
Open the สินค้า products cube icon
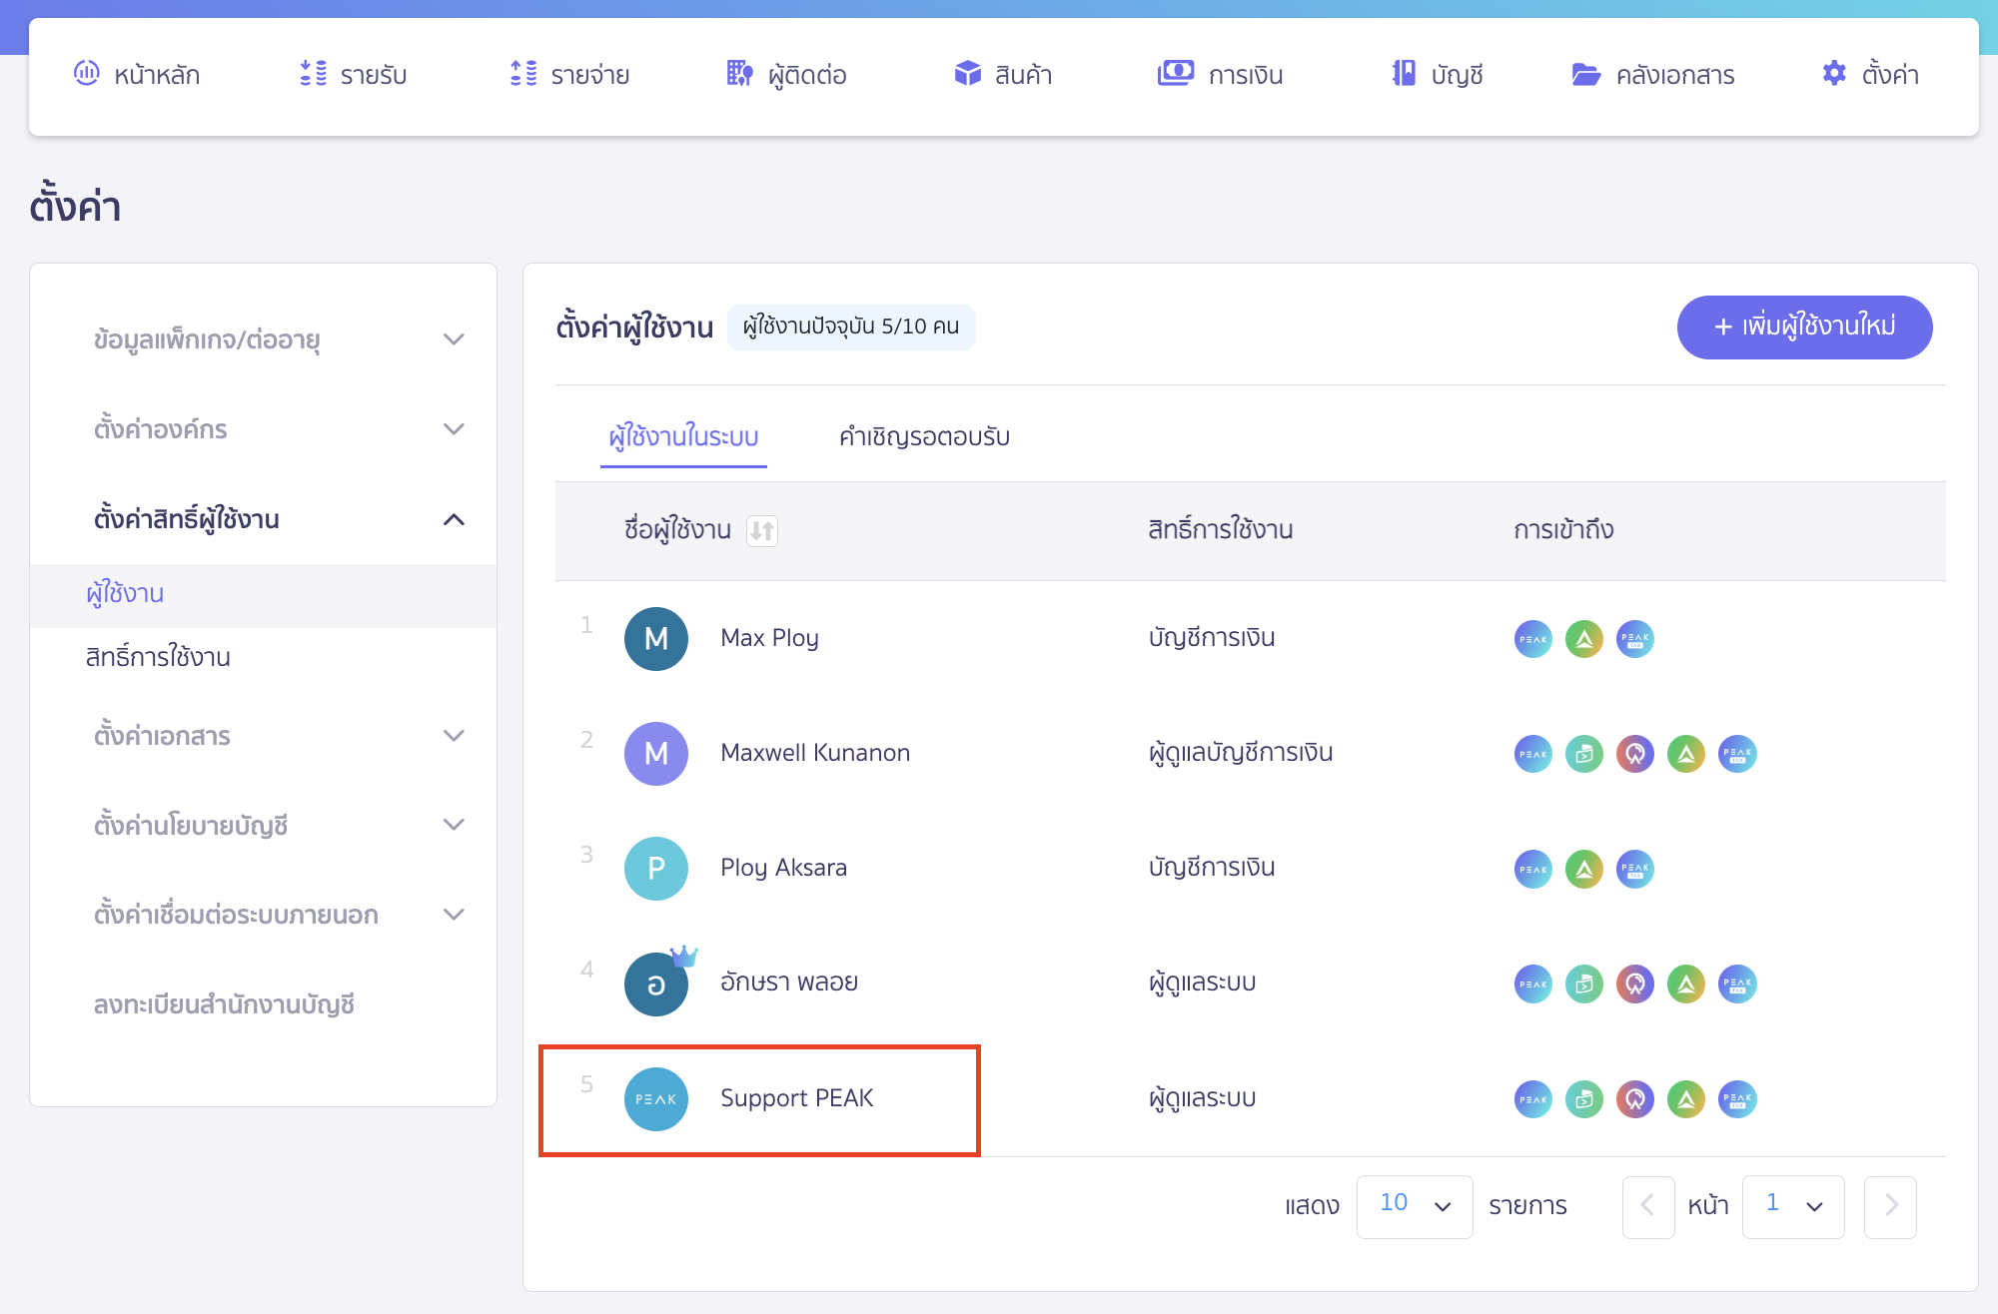(x=968, y=73)
